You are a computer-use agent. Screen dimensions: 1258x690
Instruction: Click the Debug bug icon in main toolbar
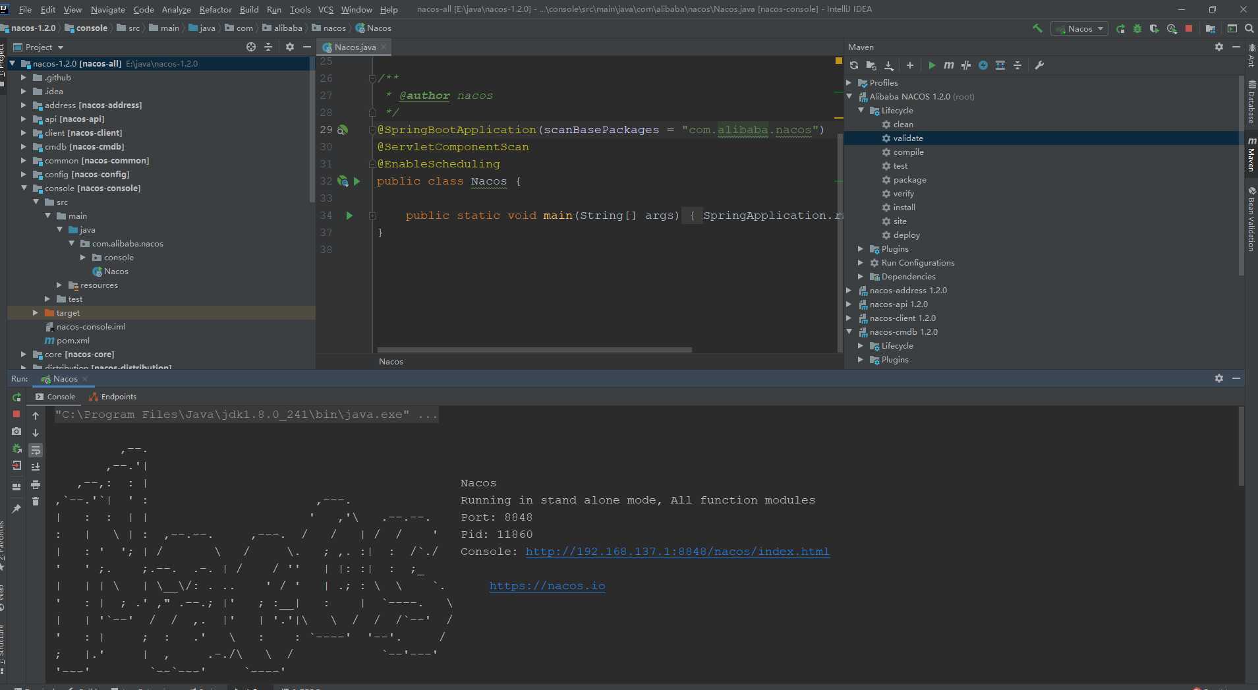coord(1137,28)
